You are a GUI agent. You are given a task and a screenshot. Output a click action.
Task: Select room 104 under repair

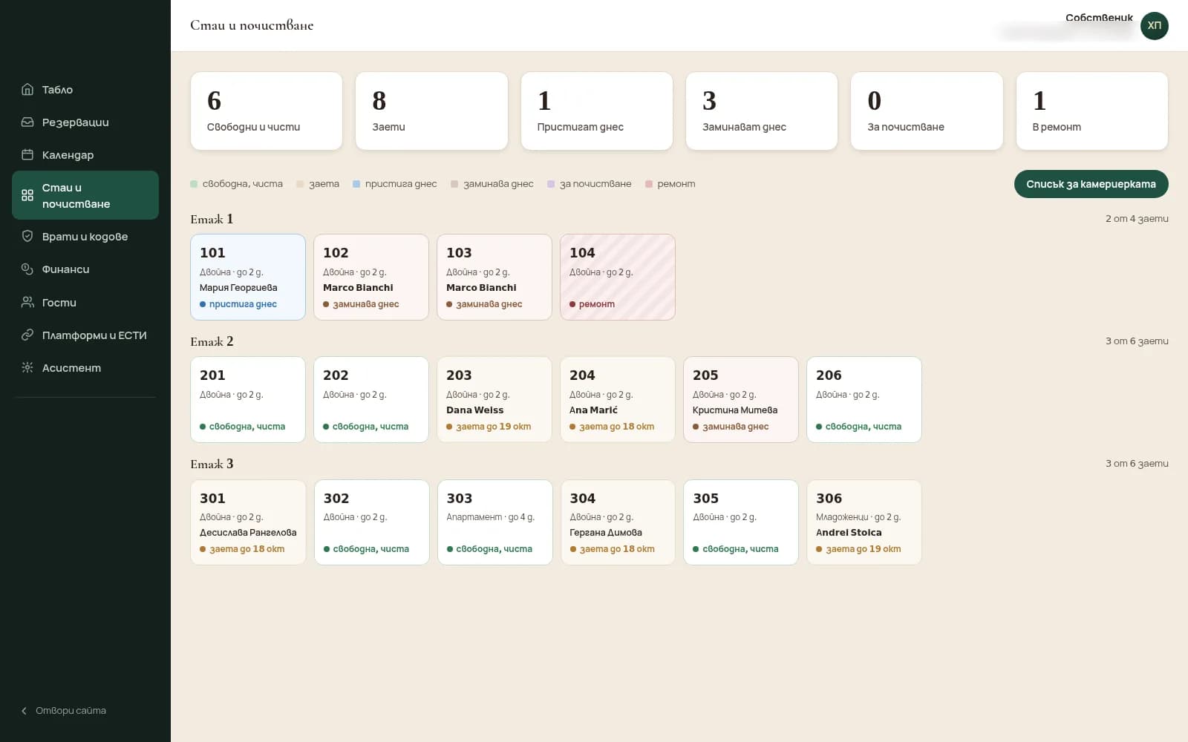[x=618, y=278]
